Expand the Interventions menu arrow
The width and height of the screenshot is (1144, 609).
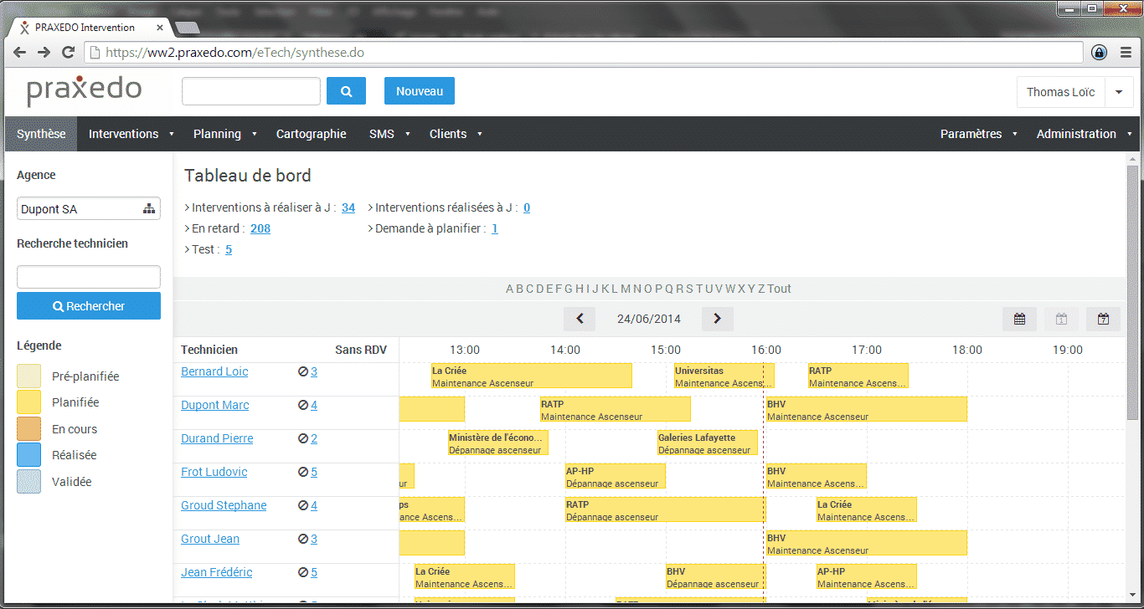pyautogui.click(x=171, y=134)
